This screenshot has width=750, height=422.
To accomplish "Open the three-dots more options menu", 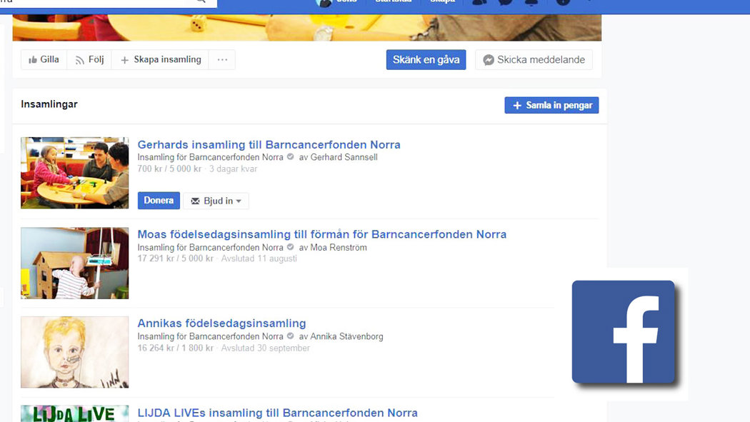I will (222, 60).
